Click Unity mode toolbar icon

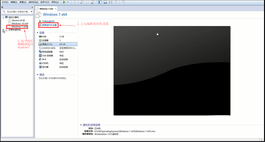point(116,2)
